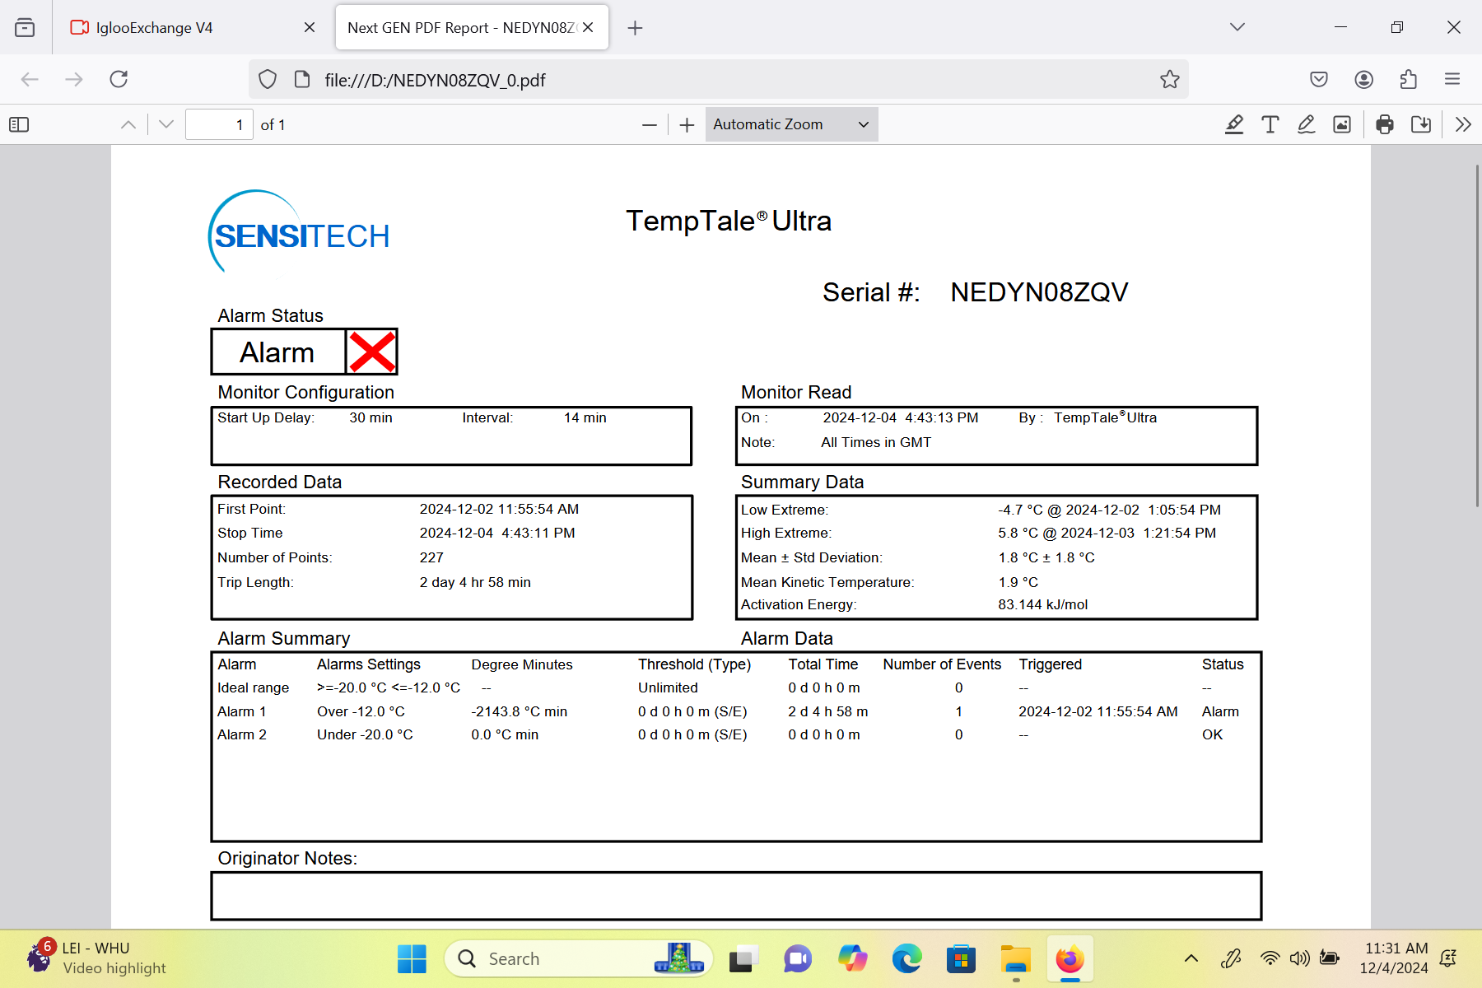Click the 'All Times in GMT' note
Screen dimensions: 1482x988
pos(876,442)
